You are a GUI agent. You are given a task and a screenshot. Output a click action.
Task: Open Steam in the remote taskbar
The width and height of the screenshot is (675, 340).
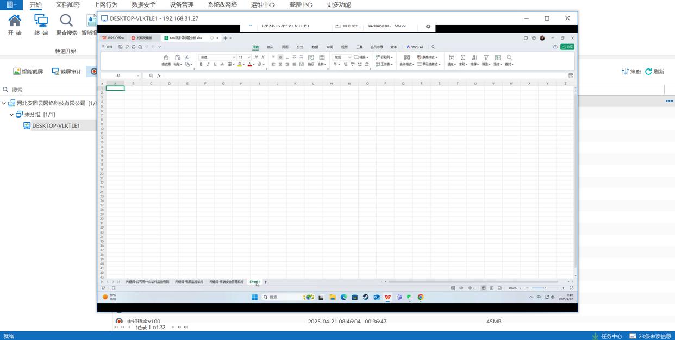[x=365, y=297]
